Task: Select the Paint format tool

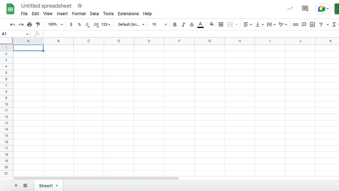Action: pos(38,24)
